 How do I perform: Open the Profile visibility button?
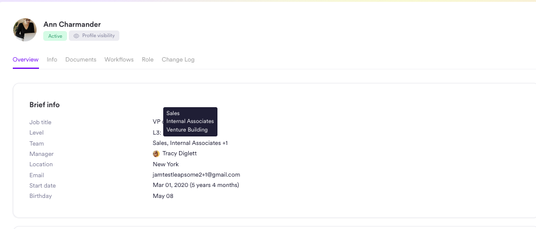tap(94, 35)
